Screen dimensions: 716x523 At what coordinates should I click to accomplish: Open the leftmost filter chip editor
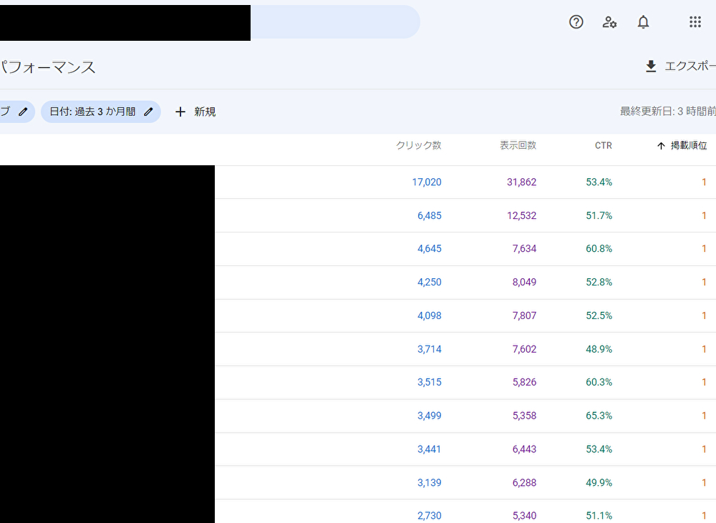pyautogui.click(x=24, y=112)
